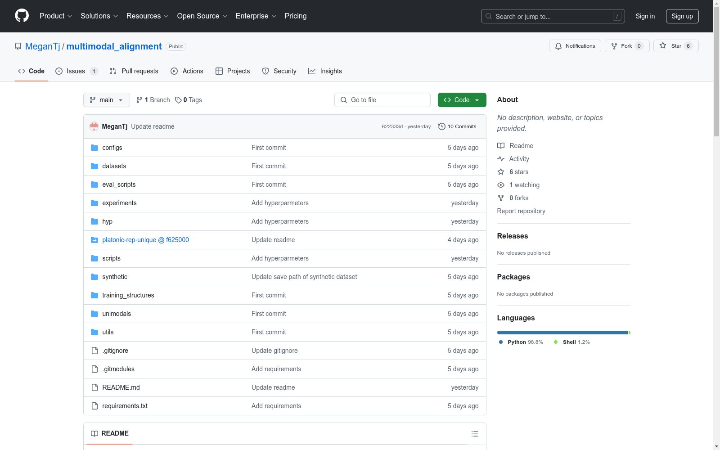The width and height of the screenshot is (720, 450).
Task: Click the .gitmodules file icon
Action: pyautogui.click(x=94, y=369)
